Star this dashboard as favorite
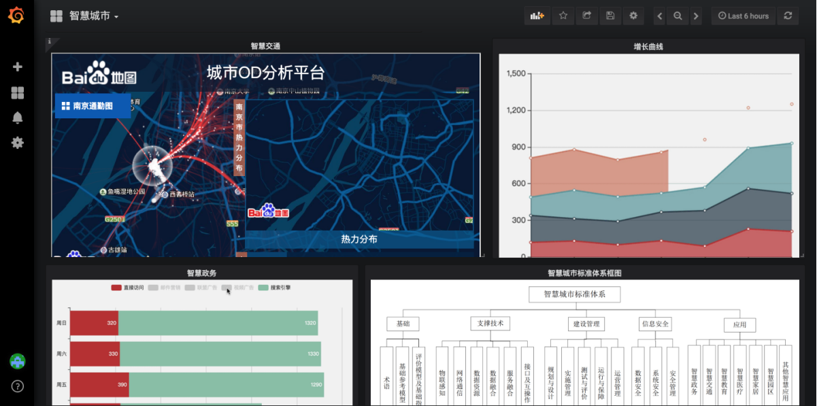817x406 pixels. 563,16
